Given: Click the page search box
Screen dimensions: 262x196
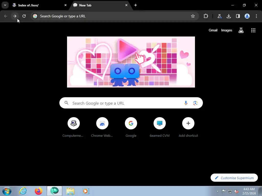Looking at the screenshot, I should (x=131, y=103).
